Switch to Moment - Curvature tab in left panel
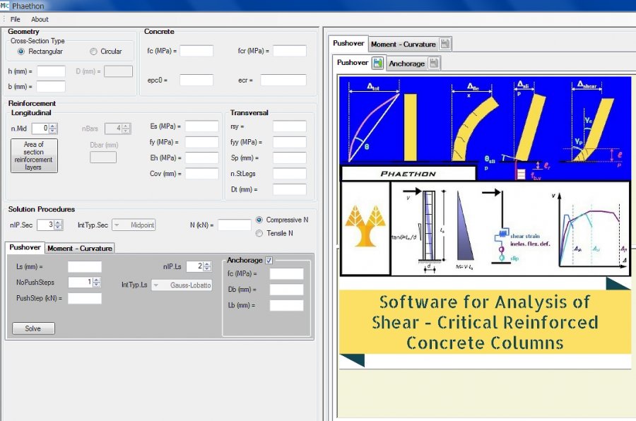The image size is (636, 421). tap(79, 248)
